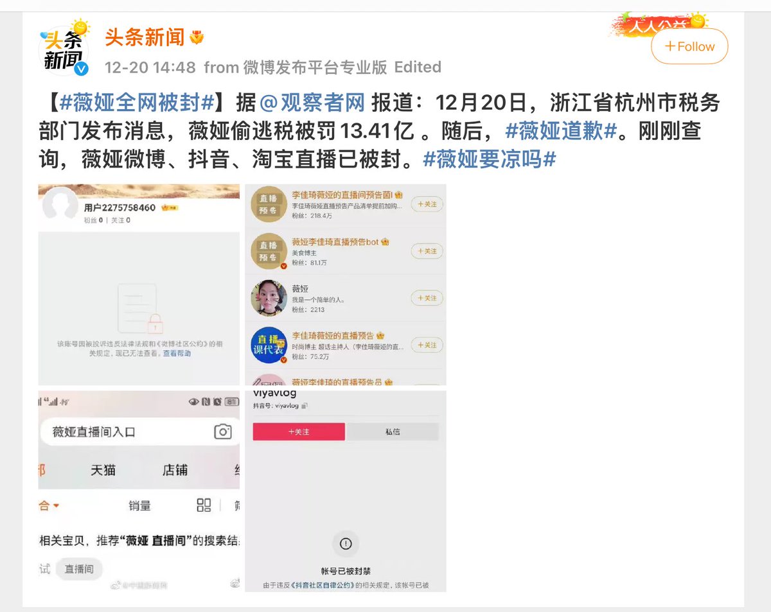View the Edited history label
The width and height of the screenshot is (771, 612).
point(418,67)
